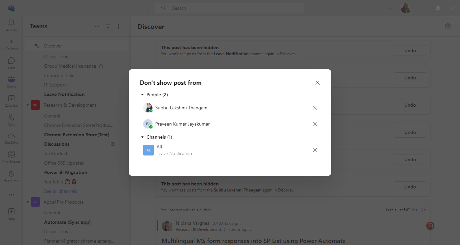Remove Leave Notification channel from hidden list
The height and width of the screenshot is (245, 460).
click(x=315, y=150)
